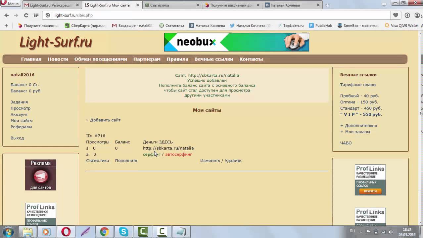
Task: Open the file explorer icon in the taskbar
Action: [27, 232]
